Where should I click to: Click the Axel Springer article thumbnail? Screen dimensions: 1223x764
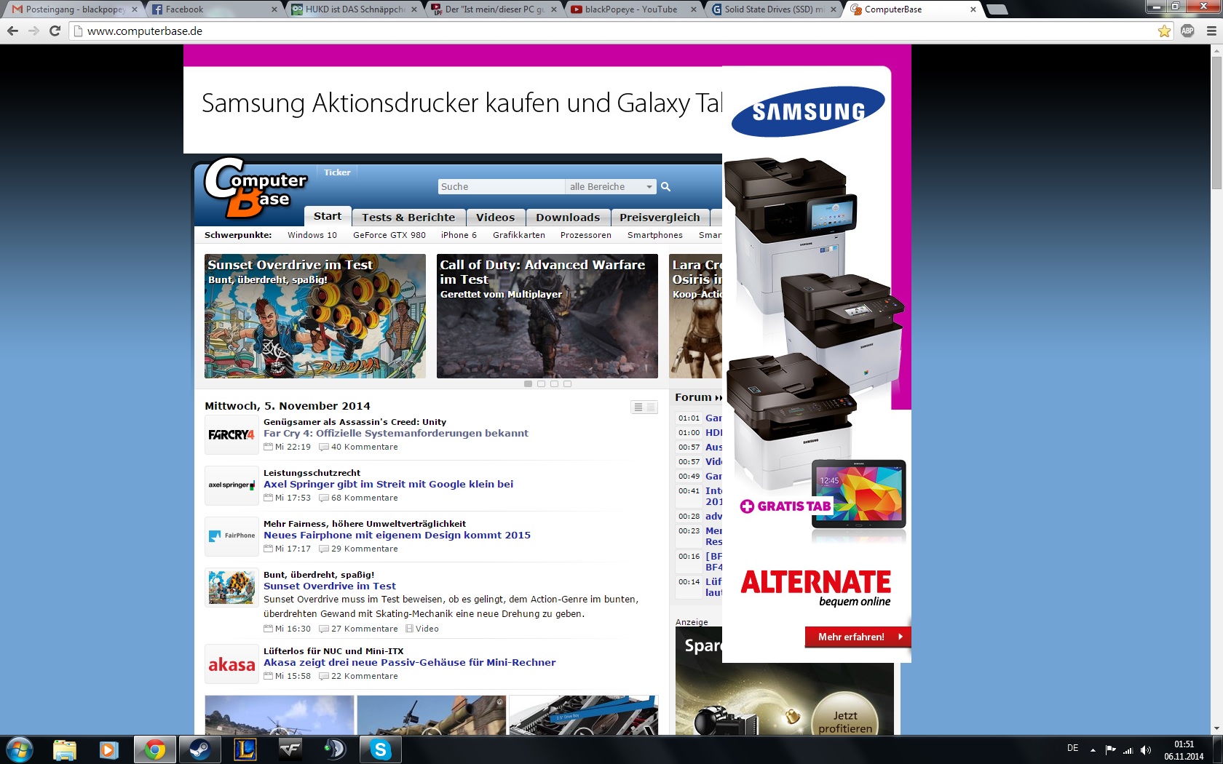231,485
